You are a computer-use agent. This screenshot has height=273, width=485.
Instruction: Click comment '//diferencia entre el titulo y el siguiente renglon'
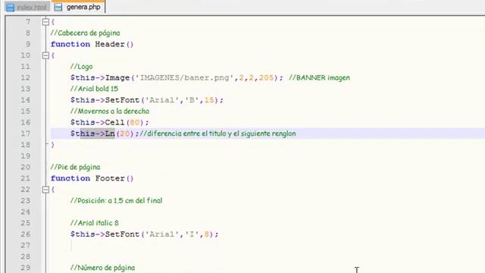pos(217,133)
